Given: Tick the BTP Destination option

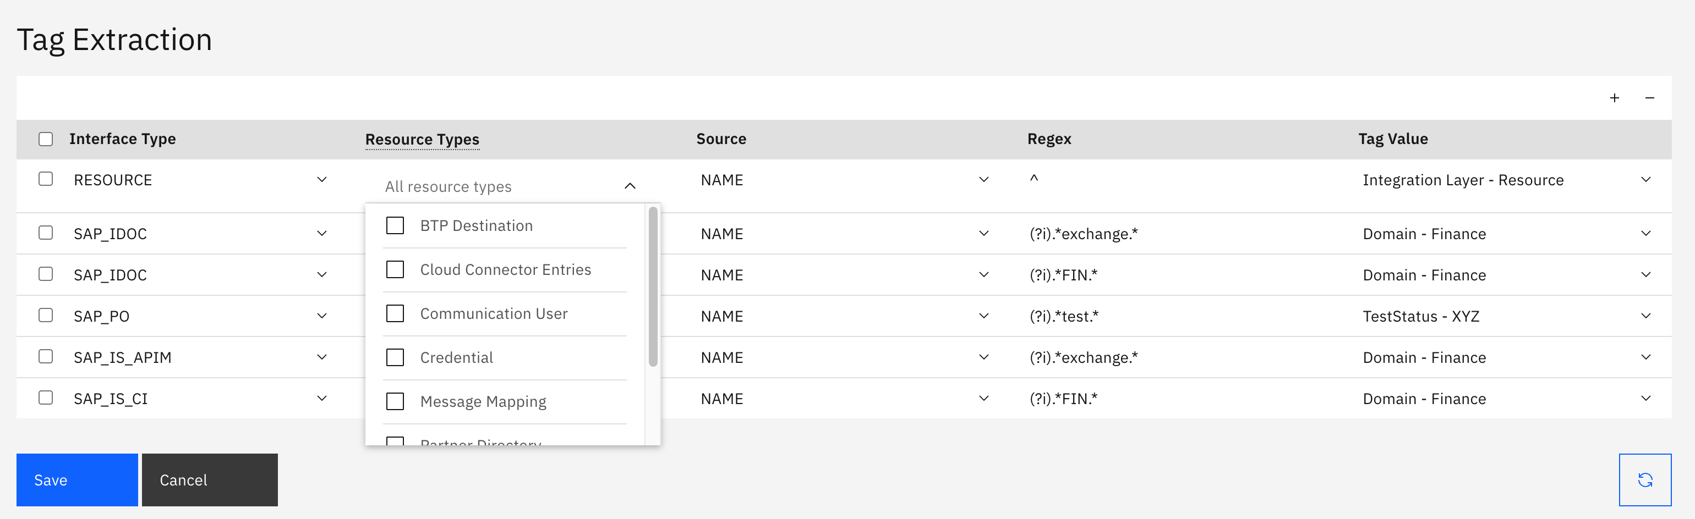Looking at the screenshot, I should 395,225.
